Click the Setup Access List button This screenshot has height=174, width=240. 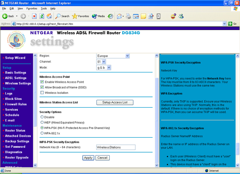pyautogui.click(x=115, y=102)
